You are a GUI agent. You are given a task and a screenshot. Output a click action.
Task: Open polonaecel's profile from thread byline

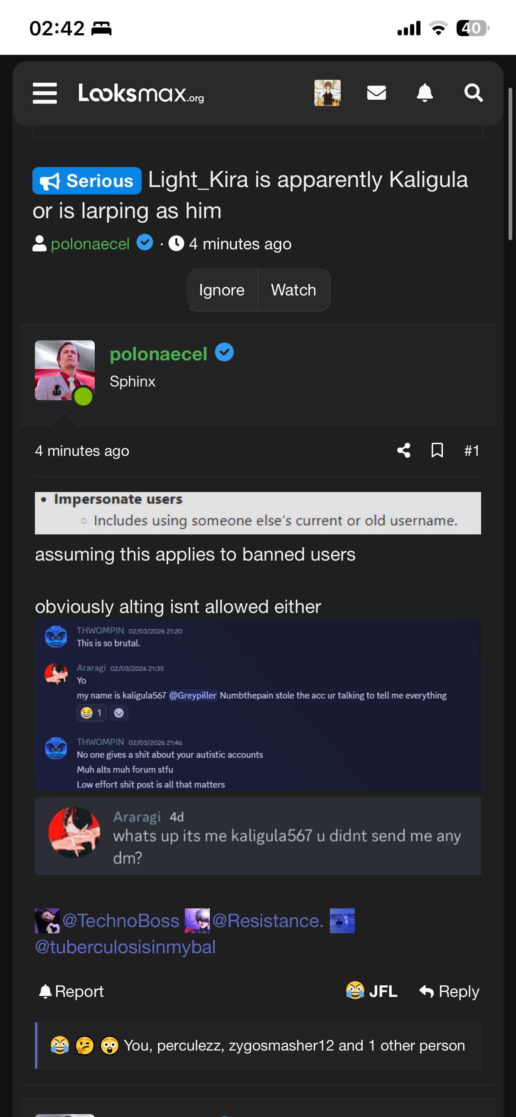(x=90, y=244)
